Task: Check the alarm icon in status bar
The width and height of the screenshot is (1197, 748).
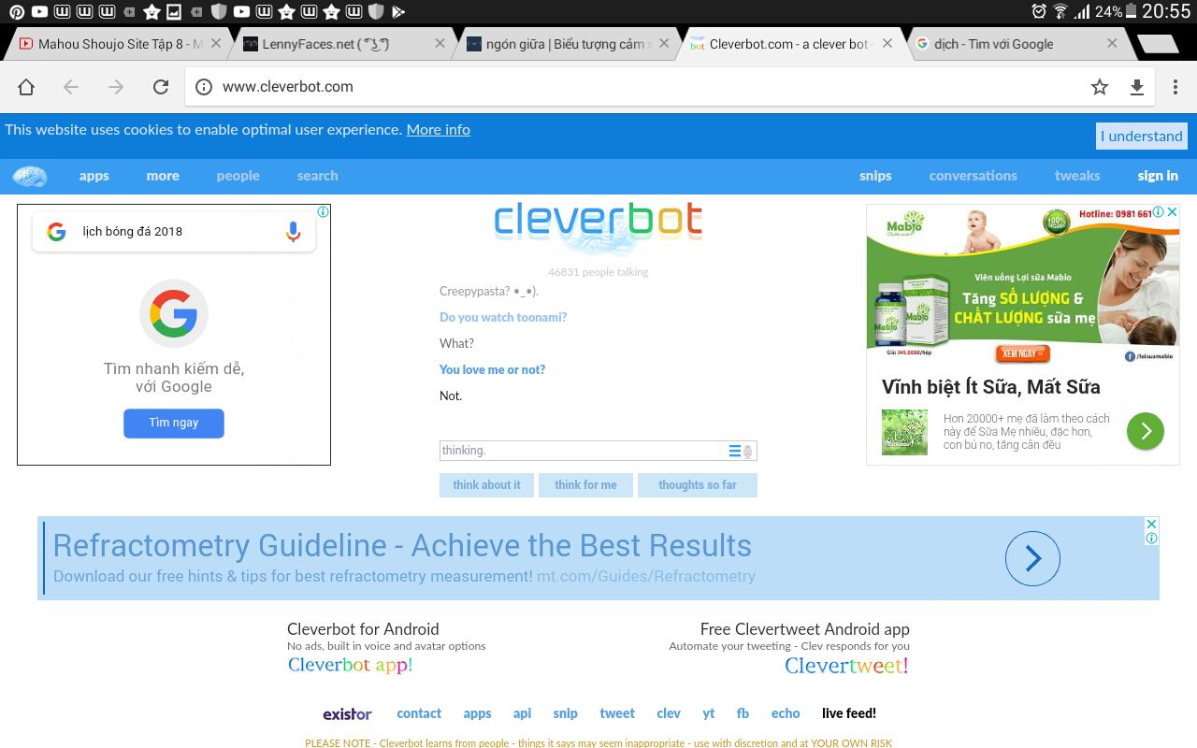Action: tap(1038, 11)
